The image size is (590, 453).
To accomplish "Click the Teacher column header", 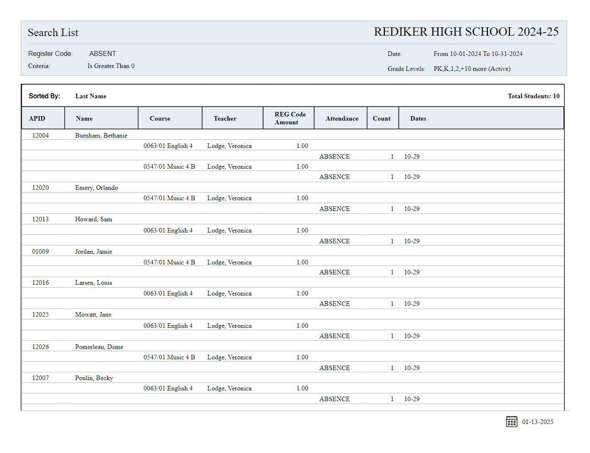I will coord(233,118).
